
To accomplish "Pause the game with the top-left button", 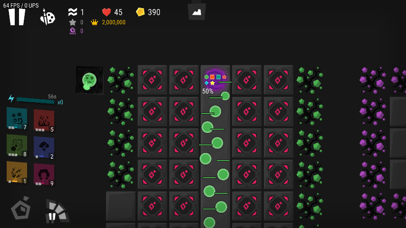I will coord(17,17).
